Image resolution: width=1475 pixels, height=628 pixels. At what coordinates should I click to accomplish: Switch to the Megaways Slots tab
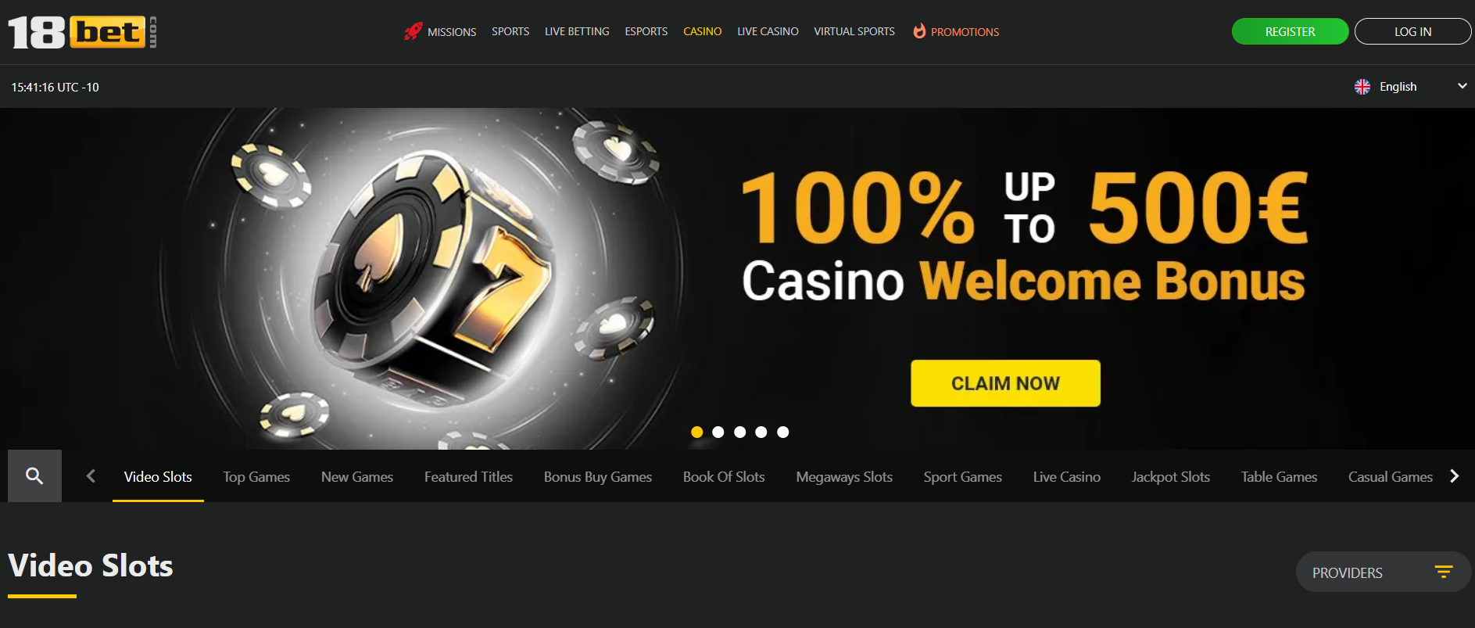click(x=844, y=476)
